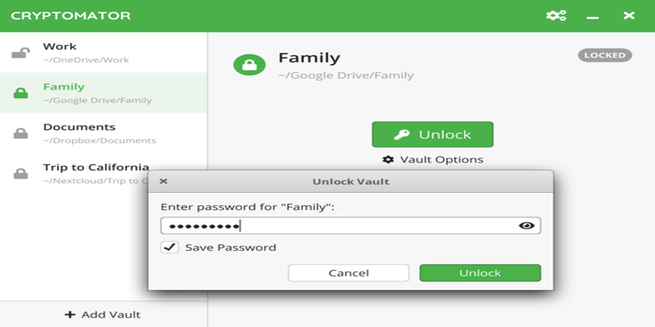Uncheck the Save Password checkbox
Image resolution: width=655 pixels, height=327 pixels.
(169, 247)
